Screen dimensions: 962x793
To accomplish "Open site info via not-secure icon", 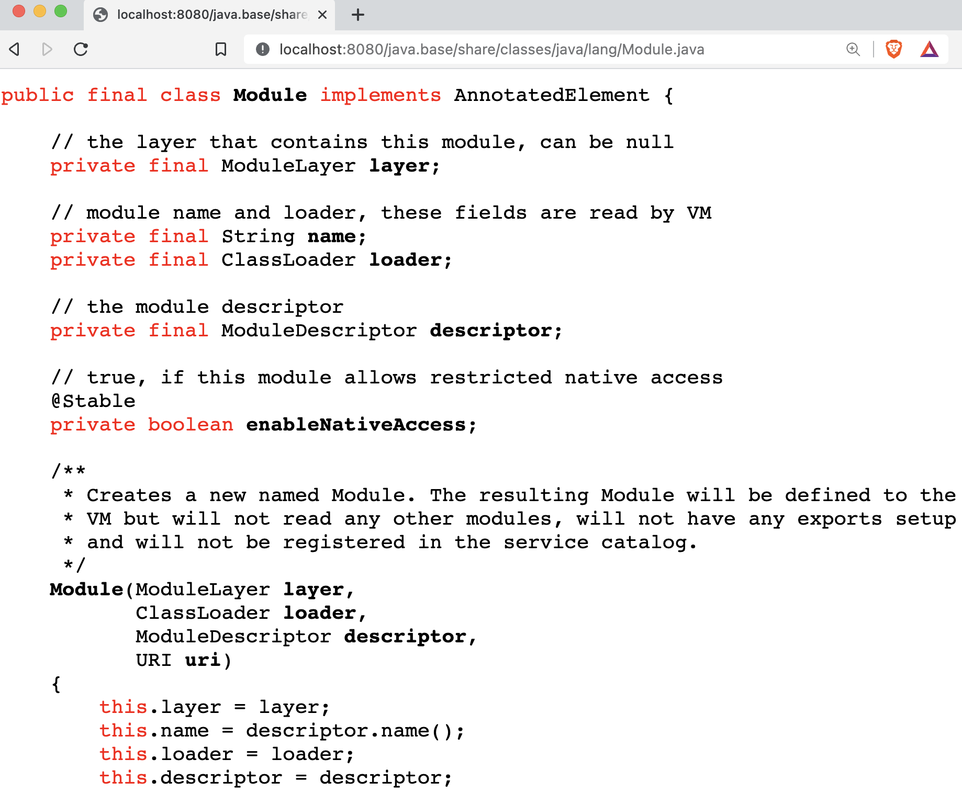I will 262,49.
